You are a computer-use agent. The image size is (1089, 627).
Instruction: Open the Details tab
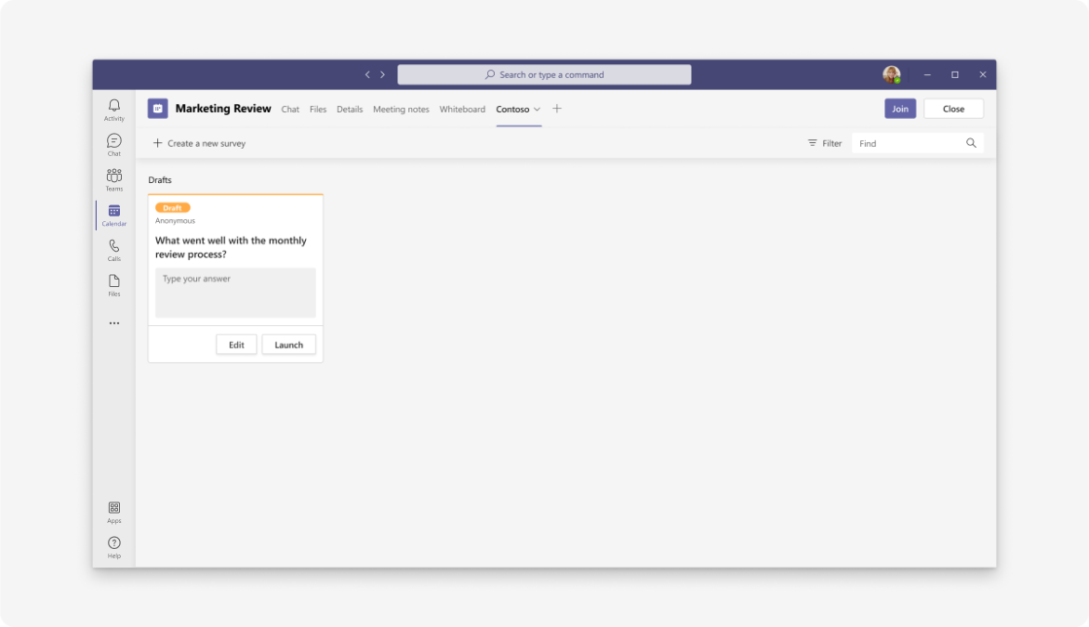point(350,110)
